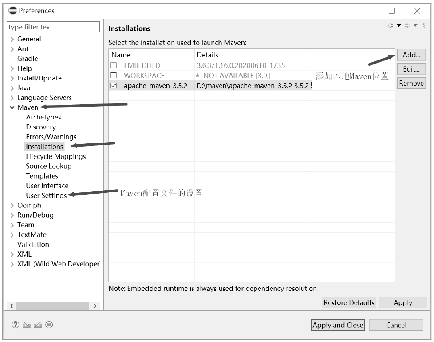Open the three-dot view menu icon
The width and height of the screenshot is (434, 342).
[x=424, y=26]
